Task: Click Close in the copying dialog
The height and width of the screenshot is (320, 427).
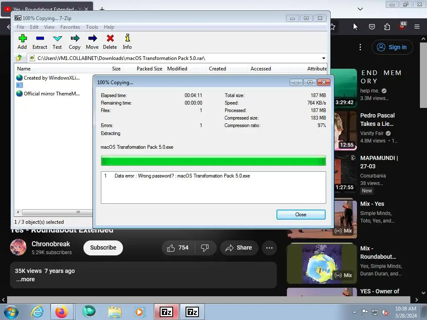Action: pyautogui.click(x=301, y=215)
